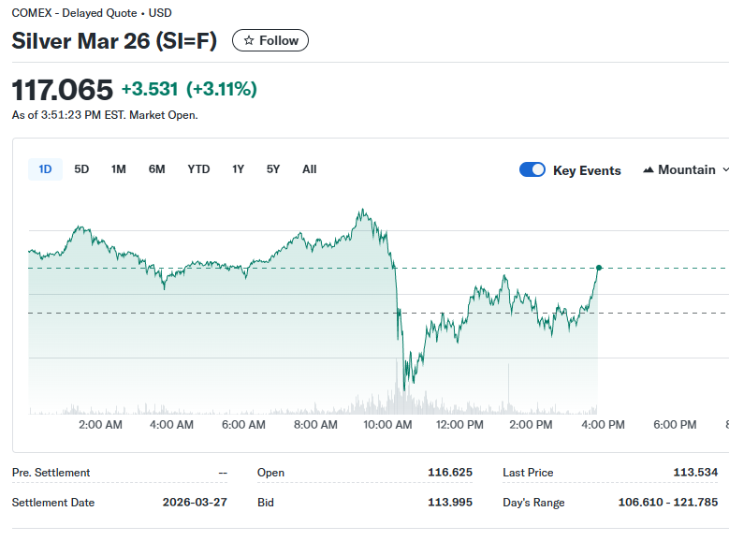Expand the Mountain chart style dropdown chevron
Viewport: 729px width, 541px height.
pos(722,170)
